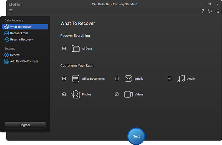Click the Emails envelope icon
The height and width of the screenshot is (145, 222).
click(128, 78)
